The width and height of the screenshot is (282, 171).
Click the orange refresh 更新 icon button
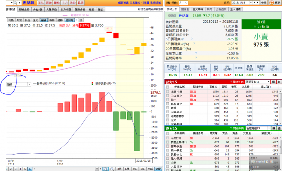[x=271, y=3]
